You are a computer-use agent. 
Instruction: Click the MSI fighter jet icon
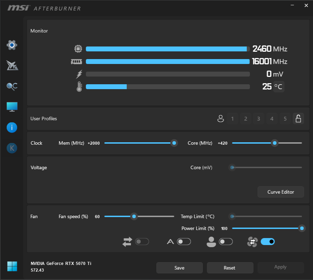click(12, 65)
